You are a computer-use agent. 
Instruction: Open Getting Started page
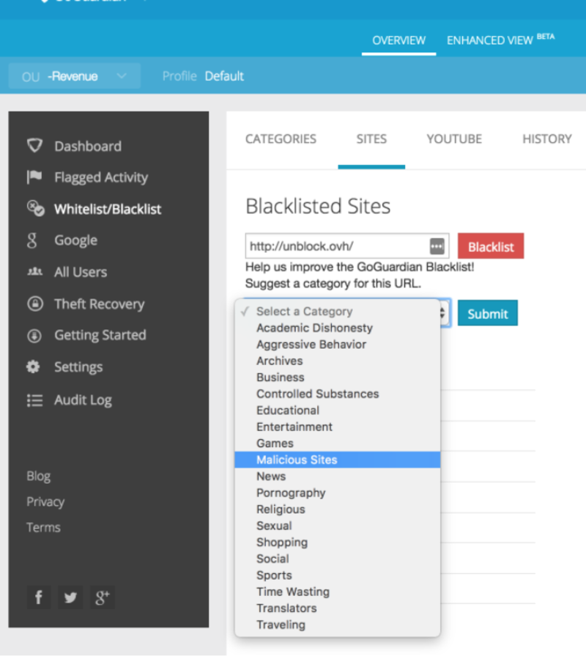pyautogui.click(x=100, y=335)
